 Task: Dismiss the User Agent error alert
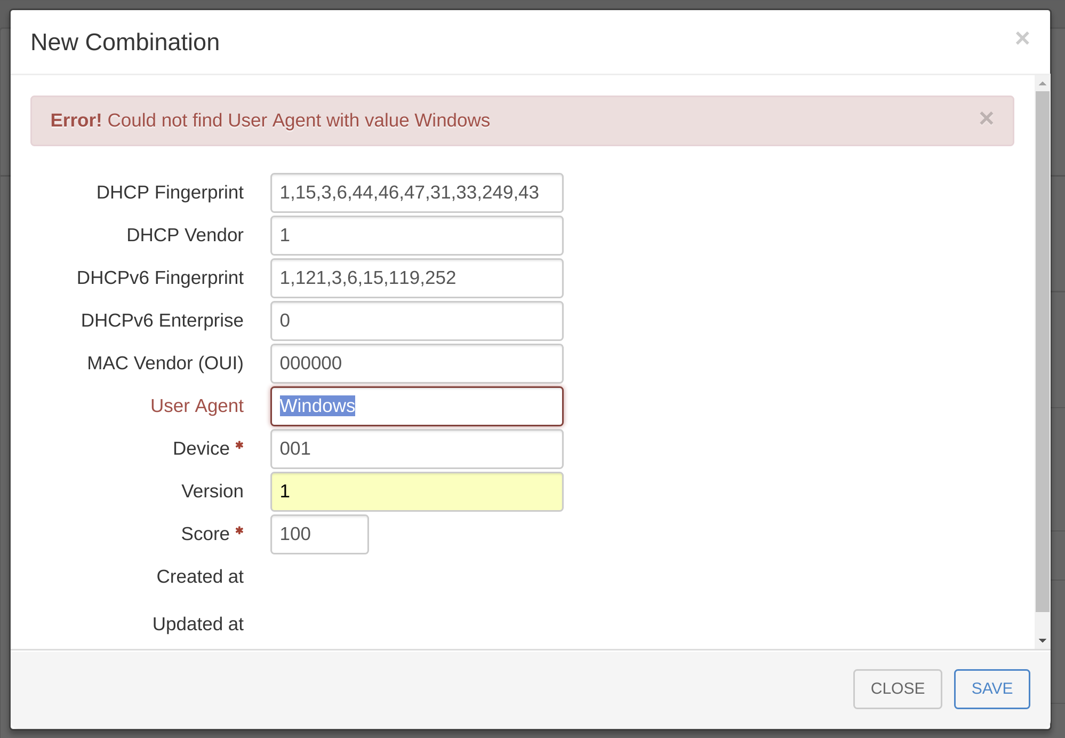pyautogui.click(x=986, y=118)
